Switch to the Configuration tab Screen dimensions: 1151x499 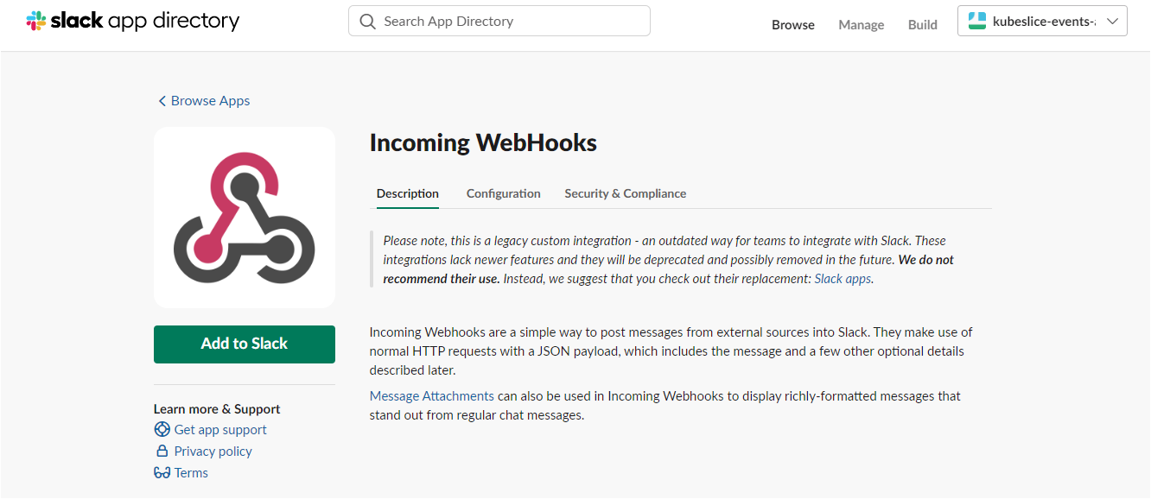click(504, 193)
